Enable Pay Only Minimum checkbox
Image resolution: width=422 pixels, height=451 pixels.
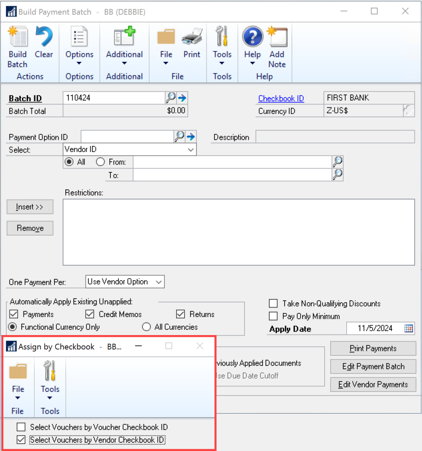[273, 316]
